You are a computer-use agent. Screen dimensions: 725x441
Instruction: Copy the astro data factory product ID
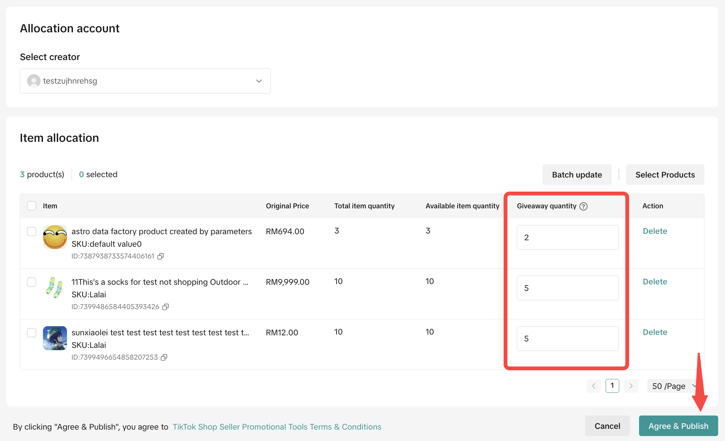point(161,256)
